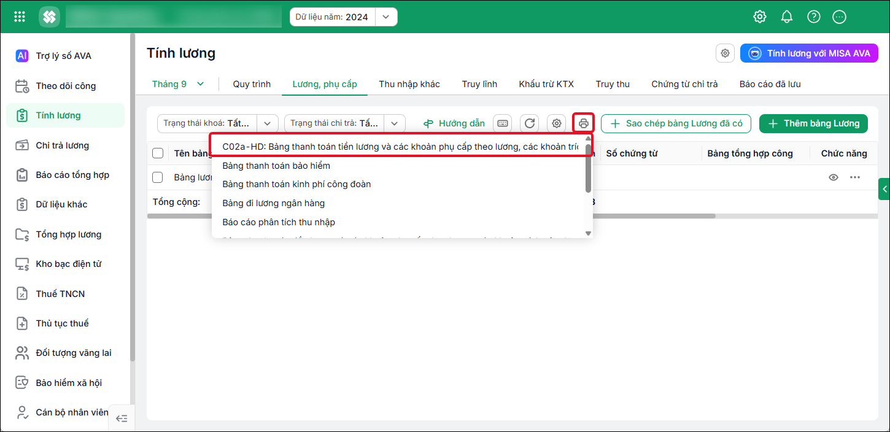The width and height of the screenshot is (890, 432).
Task: Expand the Tháng 9 month selector
Action: pos(178,84)
